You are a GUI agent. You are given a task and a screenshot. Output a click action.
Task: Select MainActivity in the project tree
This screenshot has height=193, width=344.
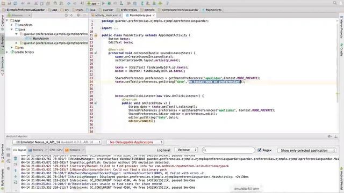[x=40, y=39]
